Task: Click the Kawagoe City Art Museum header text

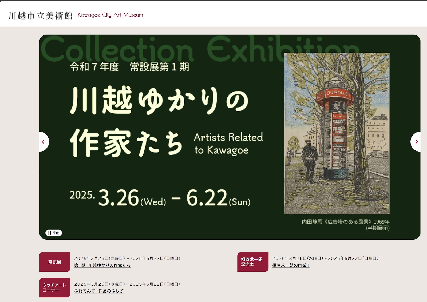Action: 110,15
